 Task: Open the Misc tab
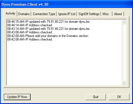(x=106, y=14)
